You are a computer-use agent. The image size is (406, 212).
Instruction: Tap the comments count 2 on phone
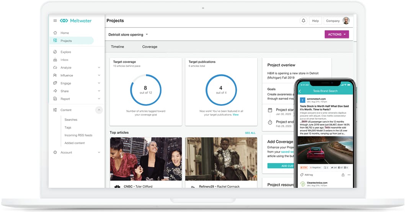(x=326, y=168)
